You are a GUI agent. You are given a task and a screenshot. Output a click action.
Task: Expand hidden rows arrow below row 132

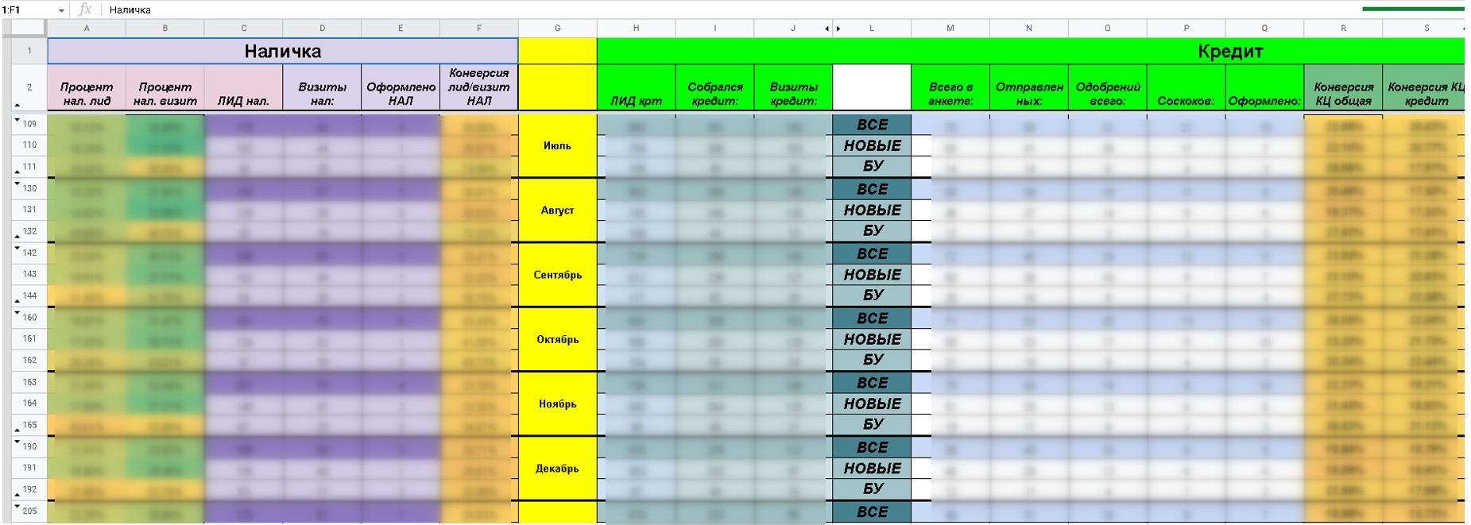tap(17, 236)
